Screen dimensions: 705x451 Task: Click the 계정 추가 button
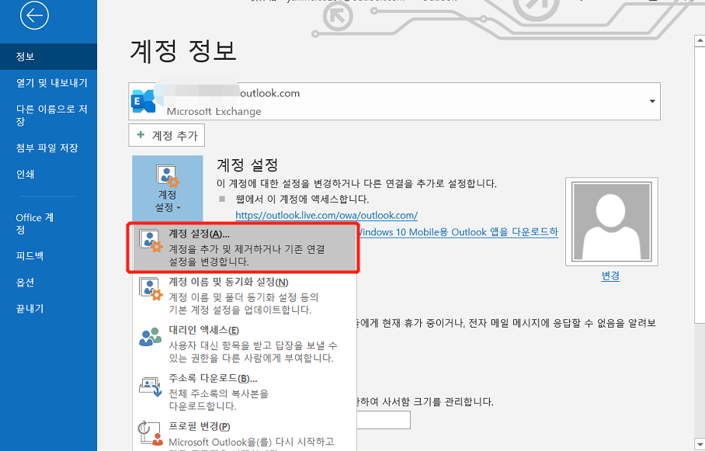[x=166, y=134]
